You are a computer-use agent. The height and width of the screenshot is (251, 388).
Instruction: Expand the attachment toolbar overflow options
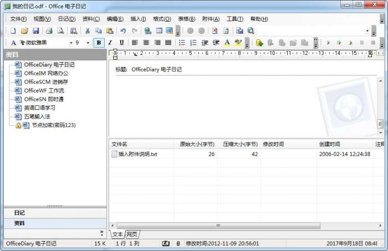tap(315, 43)
